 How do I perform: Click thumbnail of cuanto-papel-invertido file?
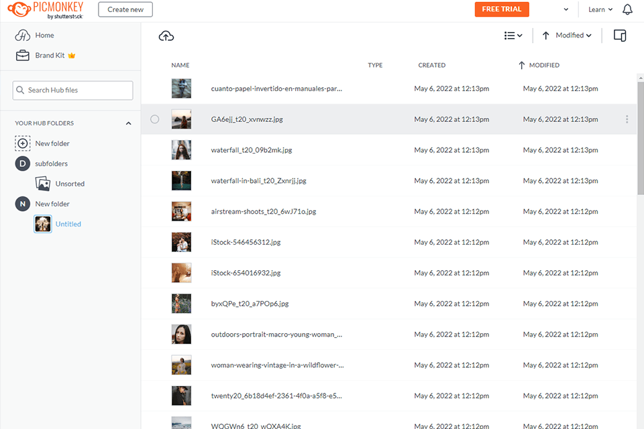[x=181, y=88]
